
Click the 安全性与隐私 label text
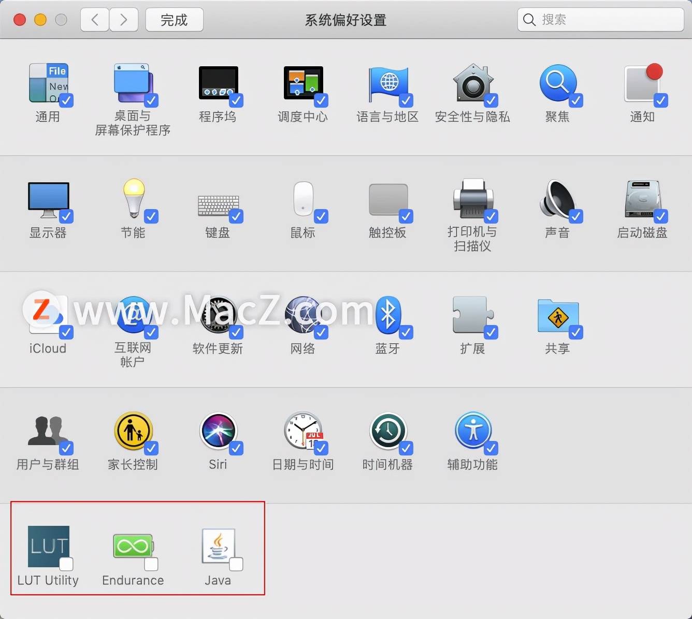(472, 117)
